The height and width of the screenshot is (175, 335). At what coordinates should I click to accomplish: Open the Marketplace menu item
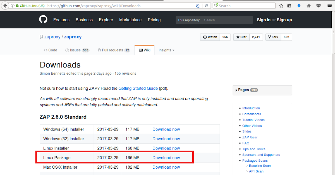[130, 20]
